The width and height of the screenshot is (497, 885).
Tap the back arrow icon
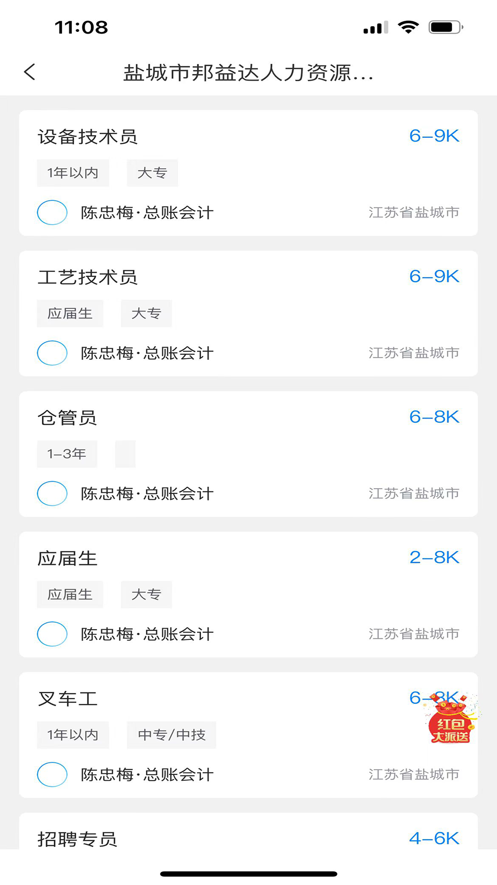coord(30,72)
